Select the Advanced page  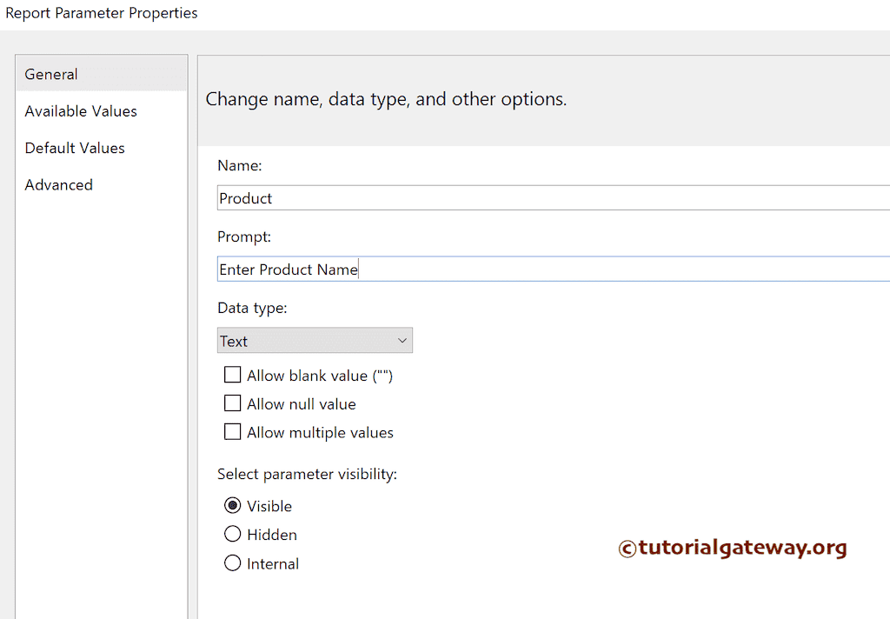(59, 185)
